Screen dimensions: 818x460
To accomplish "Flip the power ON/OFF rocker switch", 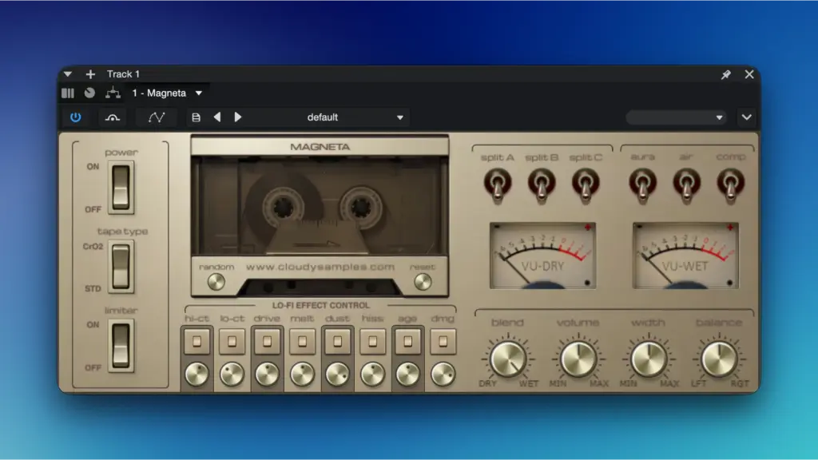I will 121,187.
